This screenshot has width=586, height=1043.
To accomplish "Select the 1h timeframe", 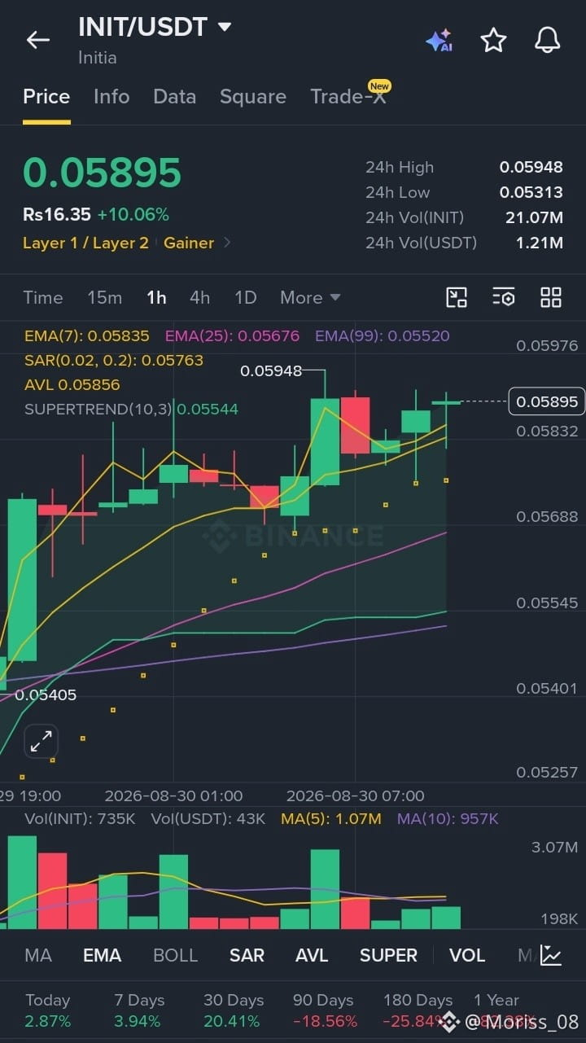I will click(x=156, y=298).
